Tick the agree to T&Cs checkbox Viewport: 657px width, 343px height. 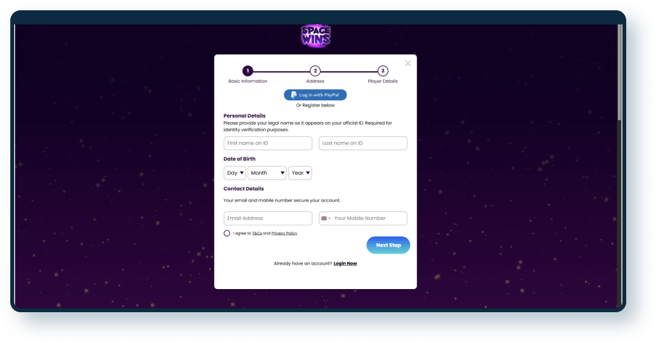227,233
